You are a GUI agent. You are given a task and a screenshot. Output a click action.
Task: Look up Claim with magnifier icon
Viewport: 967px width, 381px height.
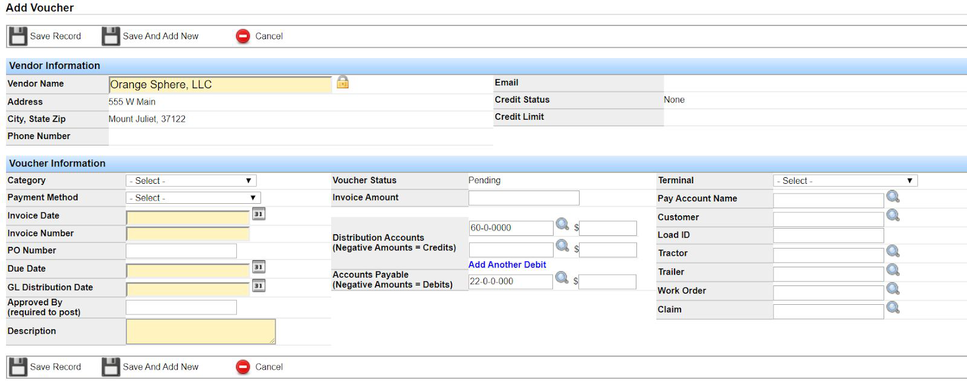tap(893, 307)
